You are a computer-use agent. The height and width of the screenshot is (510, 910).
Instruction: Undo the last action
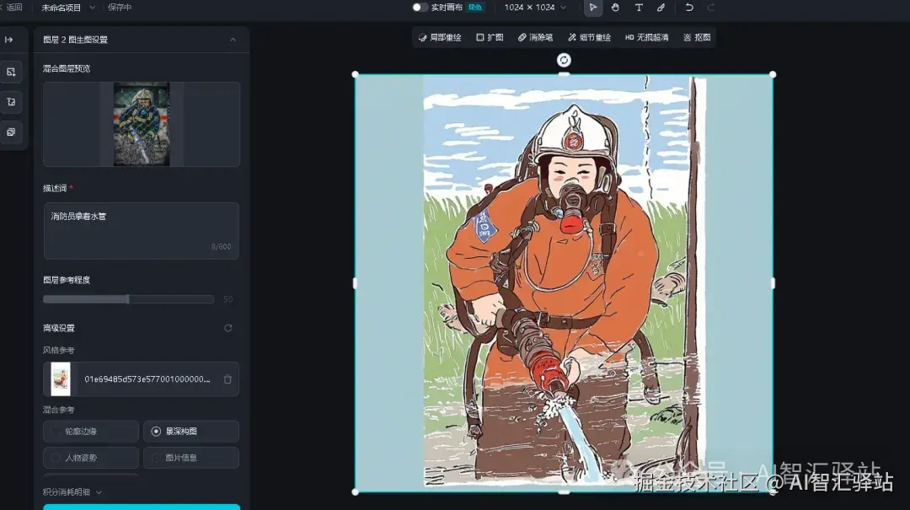[x=689, y=8]
